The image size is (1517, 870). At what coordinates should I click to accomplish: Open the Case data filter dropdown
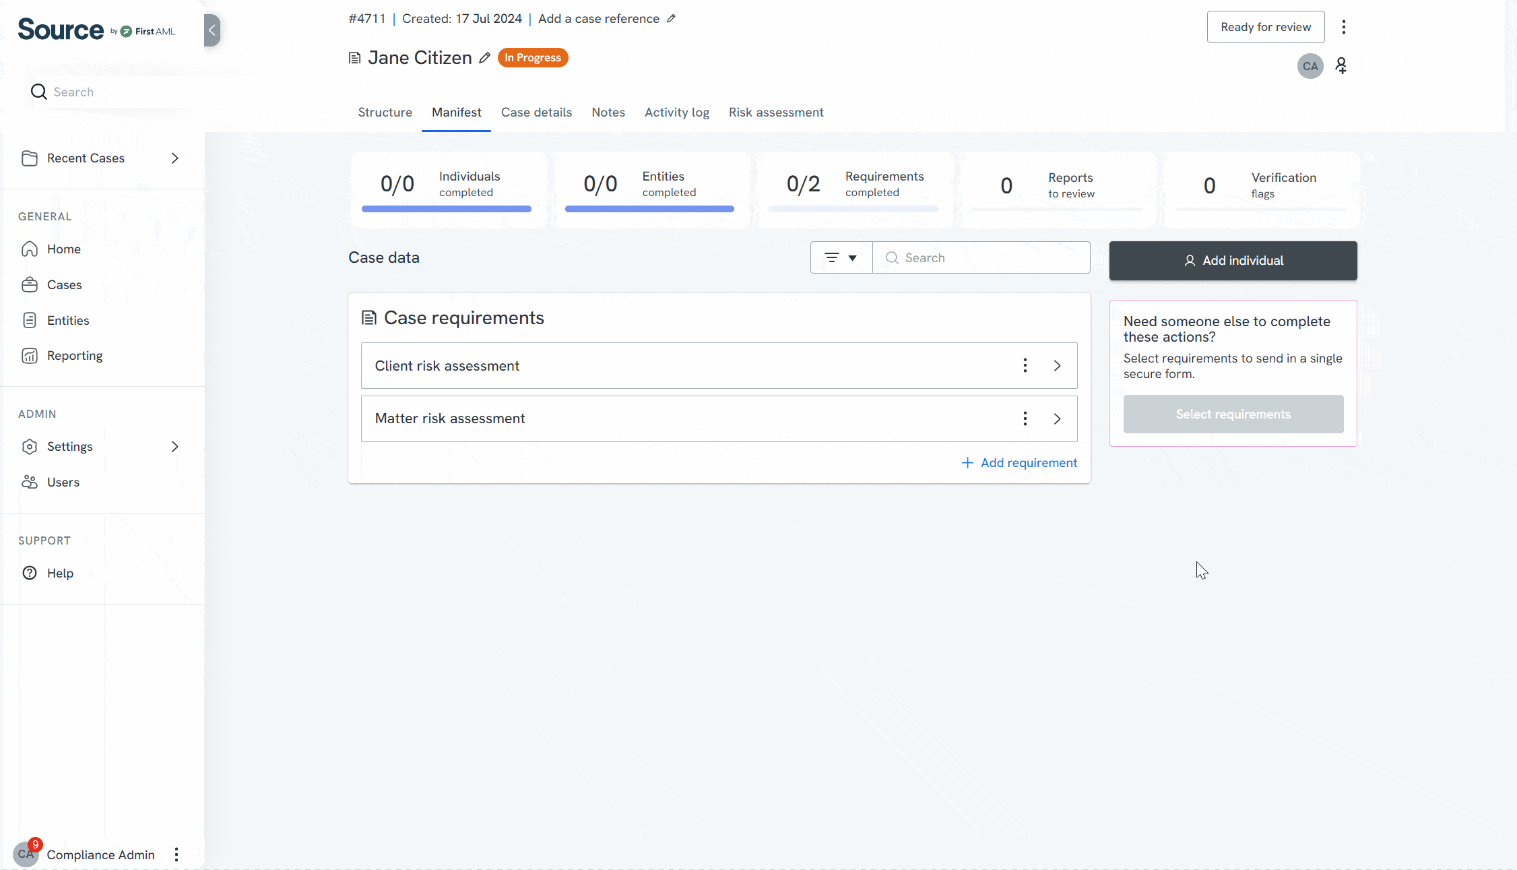pos(841,257)
